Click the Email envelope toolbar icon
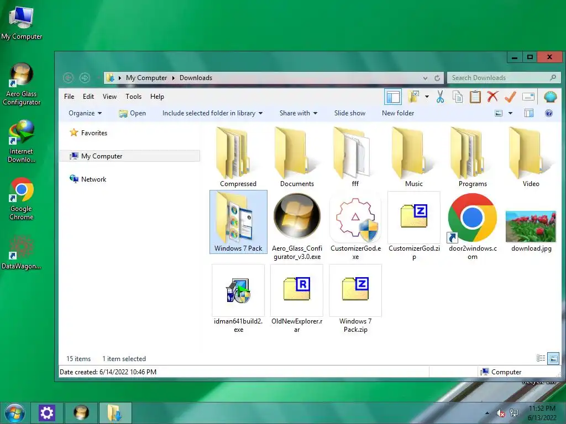This screenshot has width=566, height=424. pos(528,97)
